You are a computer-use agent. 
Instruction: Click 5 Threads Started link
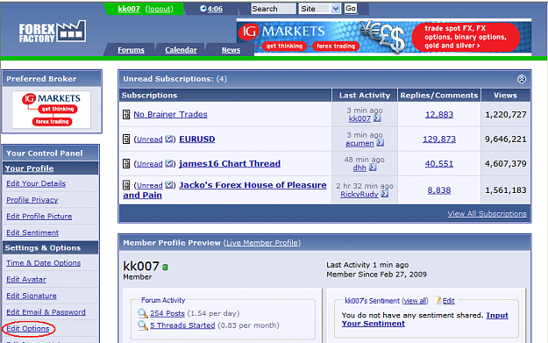[182, 325]
